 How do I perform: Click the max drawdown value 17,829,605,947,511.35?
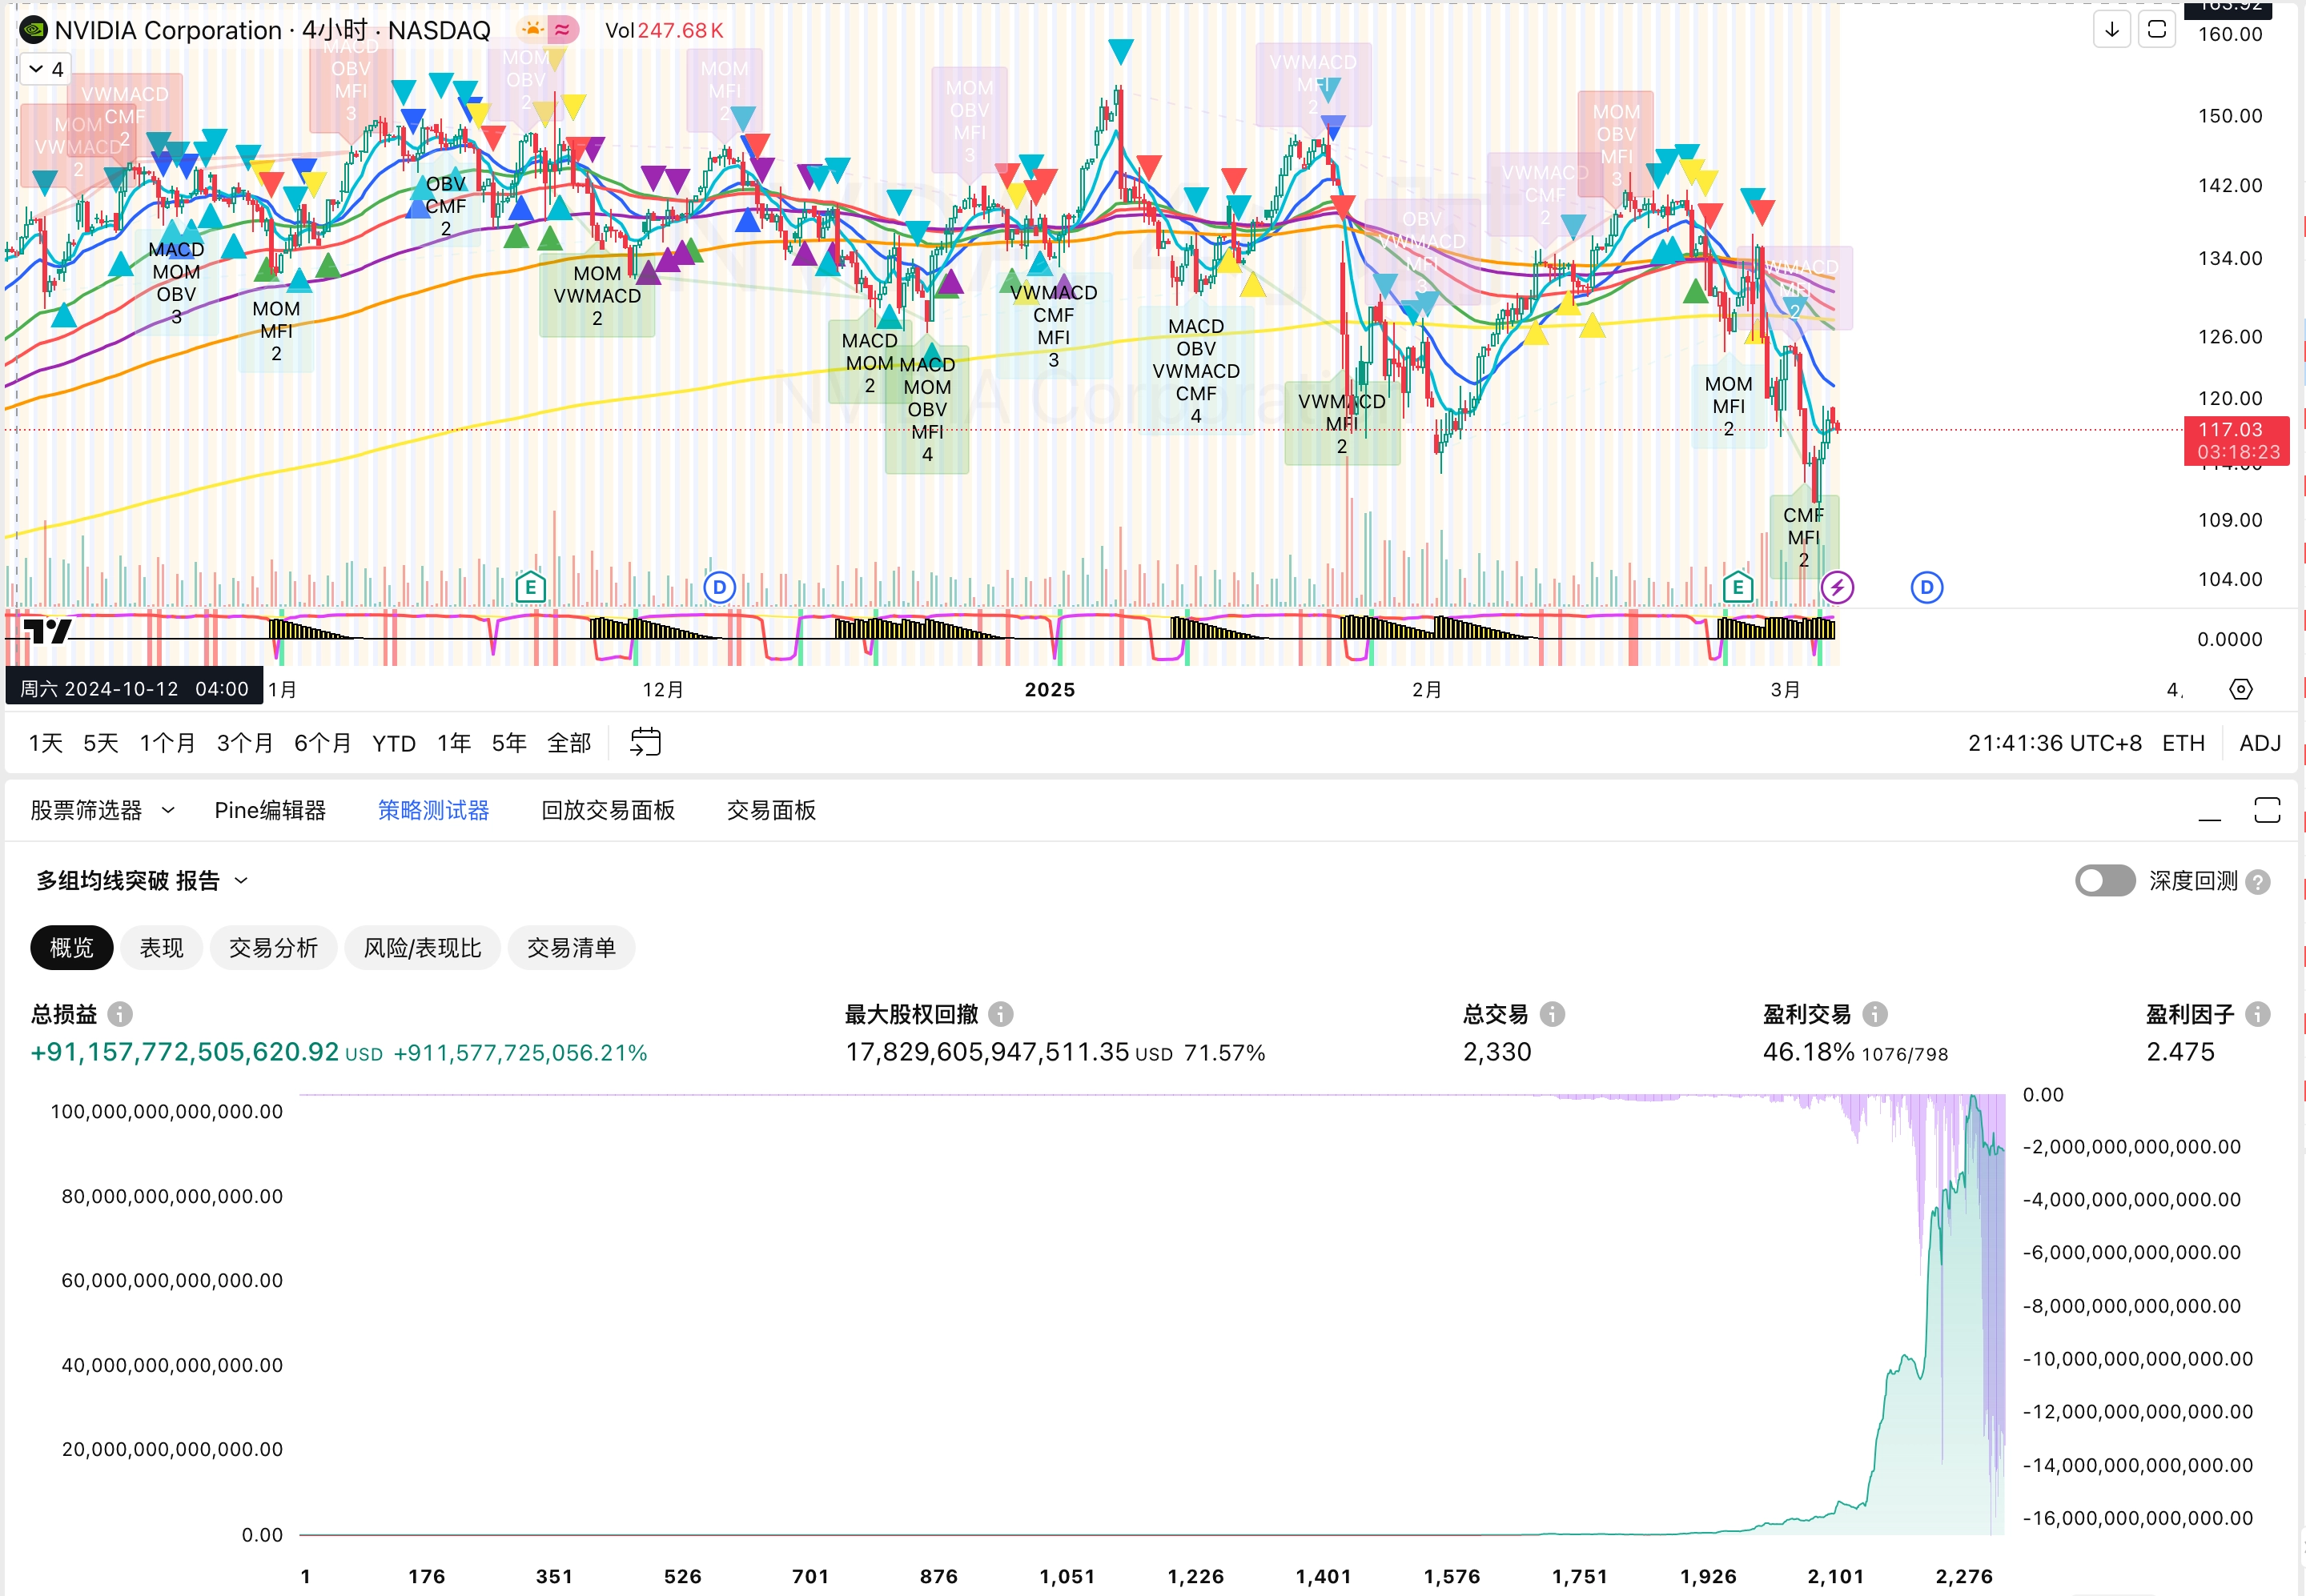pos(987,1052)
